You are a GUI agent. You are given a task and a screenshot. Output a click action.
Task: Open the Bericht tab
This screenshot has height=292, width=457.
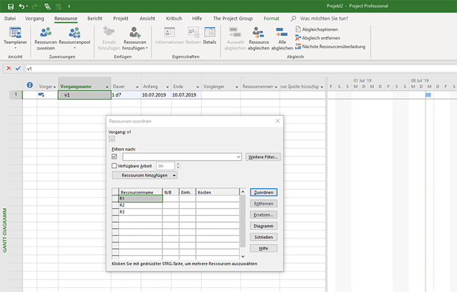[x=94, y=19]
